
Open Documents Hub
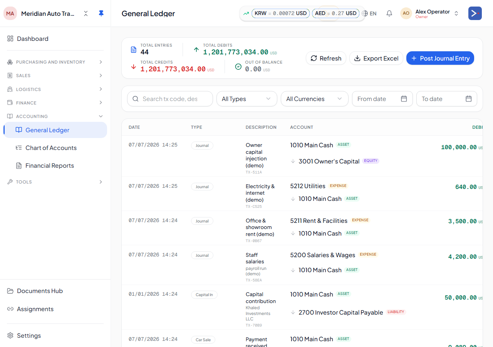55,291
